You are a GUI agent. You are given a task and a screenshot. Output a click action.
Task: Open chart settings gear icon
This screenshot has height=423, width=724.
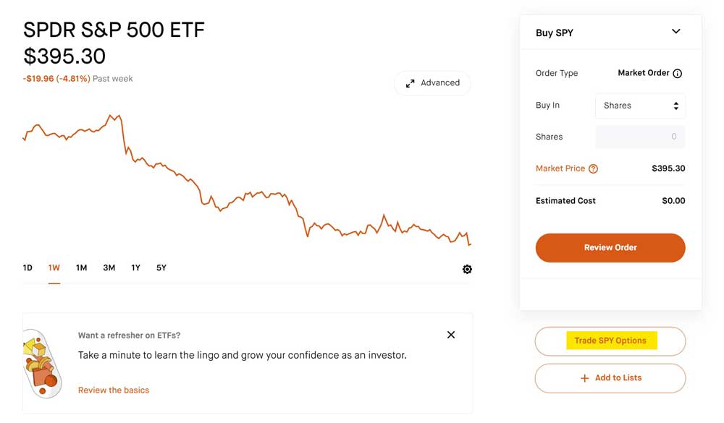[467, 269]
